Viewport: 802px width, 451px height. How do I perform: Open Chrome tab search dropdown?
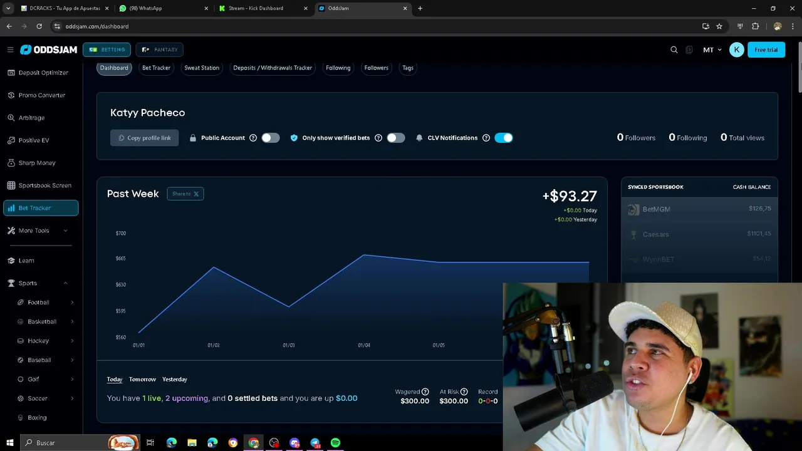pos(8,8)
